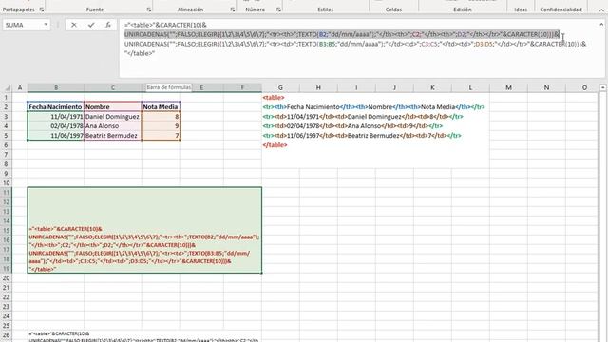
Task: Collapse the formula bar with chevron
Action: coord(601,24)
